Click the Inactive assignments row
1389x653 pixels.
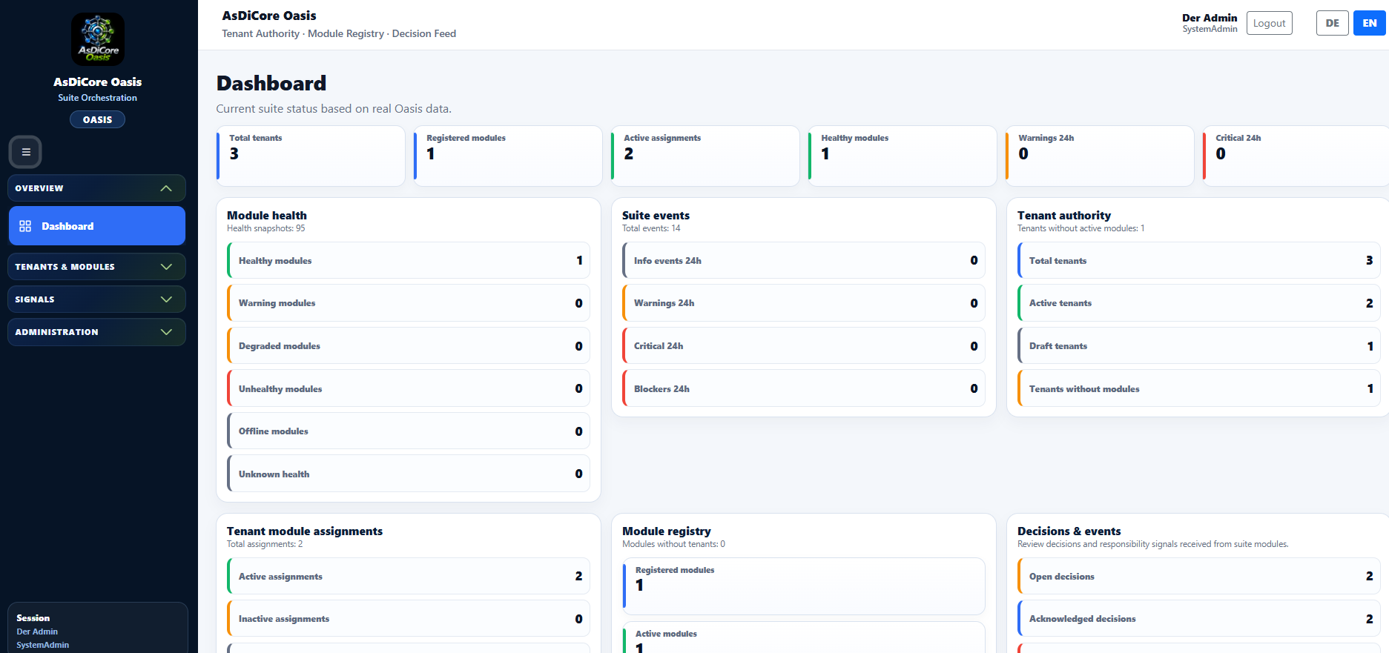pos(409,619)
